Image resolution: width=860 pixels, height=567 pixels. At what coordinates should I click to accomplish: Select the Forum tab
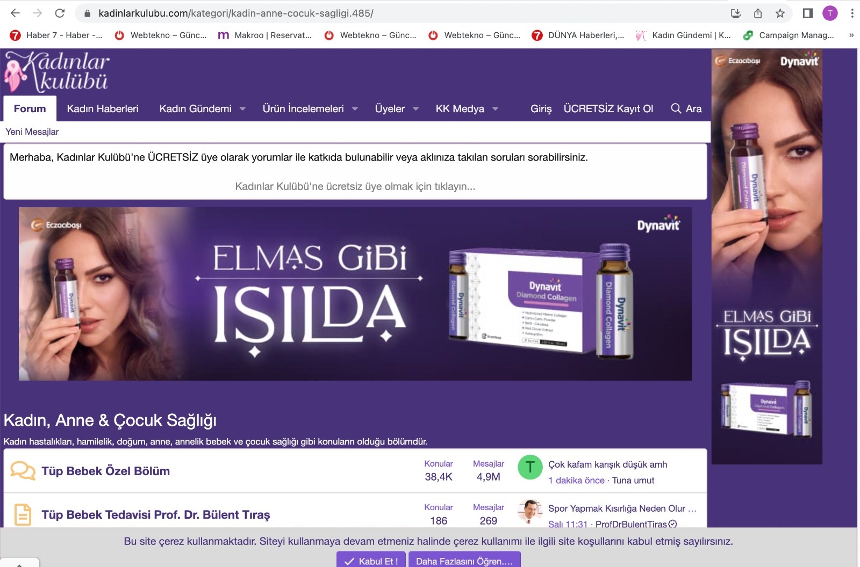[30, 108]
